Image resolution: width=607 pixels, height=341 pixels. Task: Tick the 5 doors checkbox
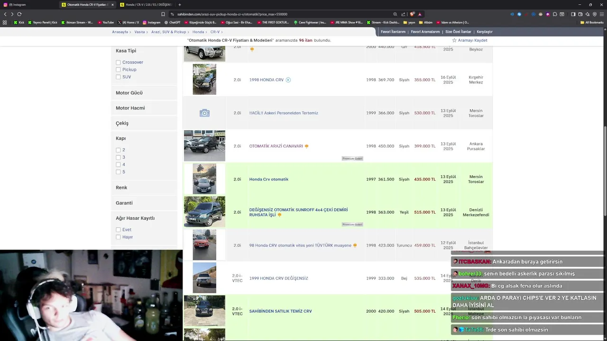pyautogui.click(x=118, y=172)
